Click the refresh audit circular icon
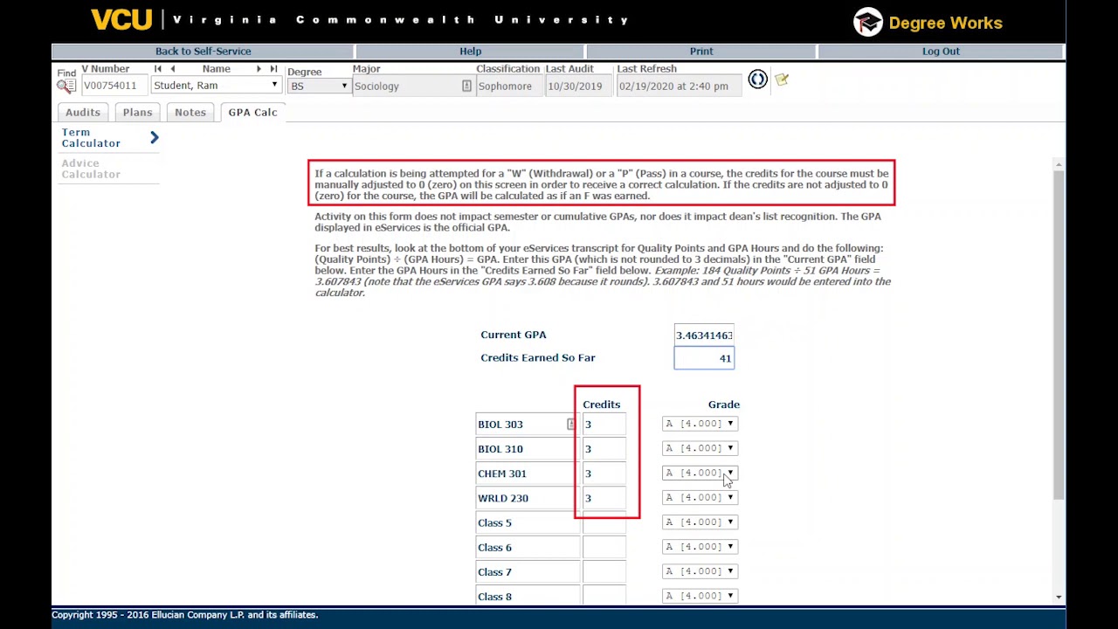The width and height of the screenshot is (1118, 629). point(757,80)
